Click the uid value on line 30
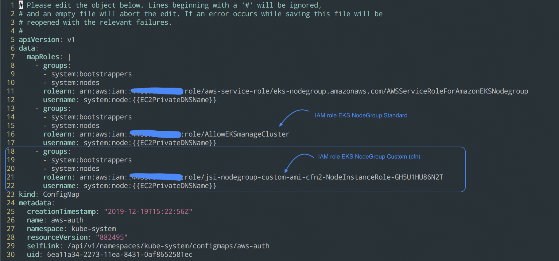The height and width of the screenshot is (261, 559). click(119, 255)
